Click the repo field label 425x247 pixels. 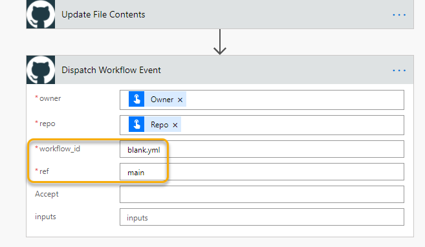pyautogui.click(x=47, y=124)
